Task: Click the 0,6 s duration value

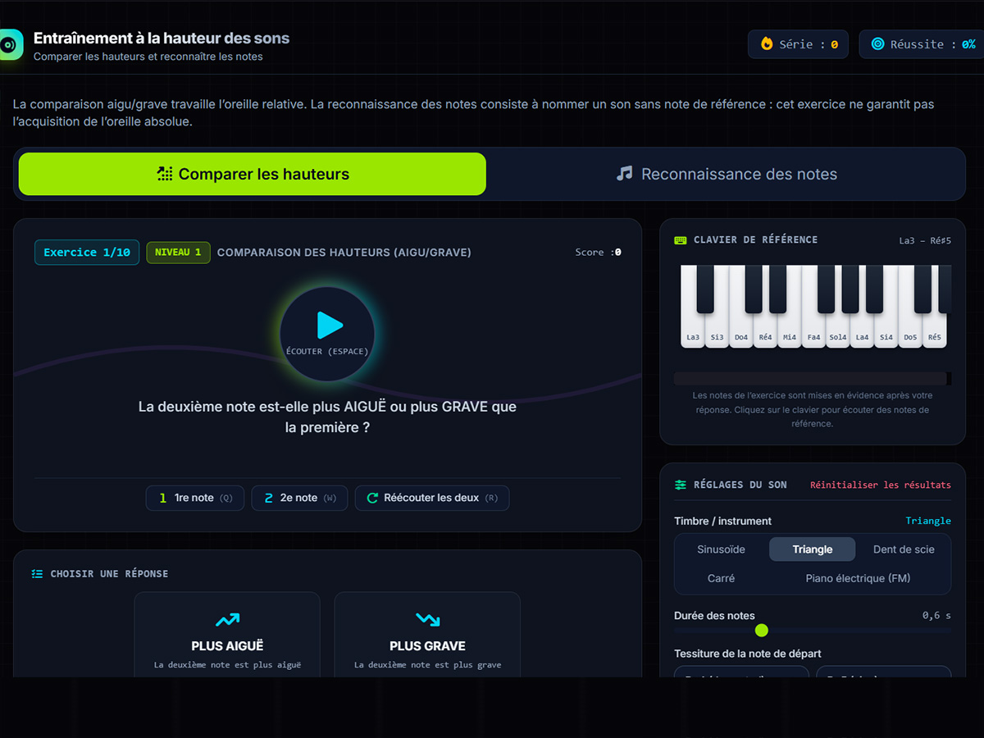Action: 937,616
